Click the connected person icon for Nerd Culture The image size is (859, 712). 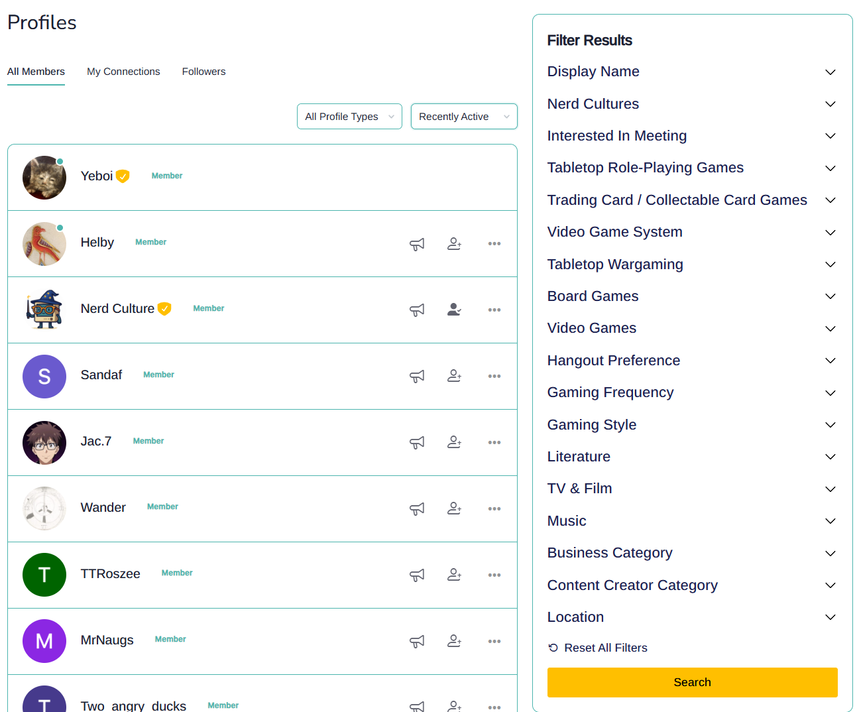[x=454, y=310]
